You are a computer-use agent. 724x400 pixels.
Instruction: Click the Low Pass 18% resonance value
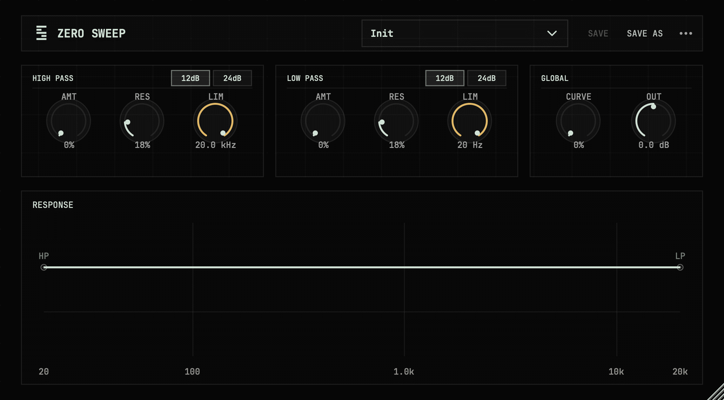click(397, 145)
